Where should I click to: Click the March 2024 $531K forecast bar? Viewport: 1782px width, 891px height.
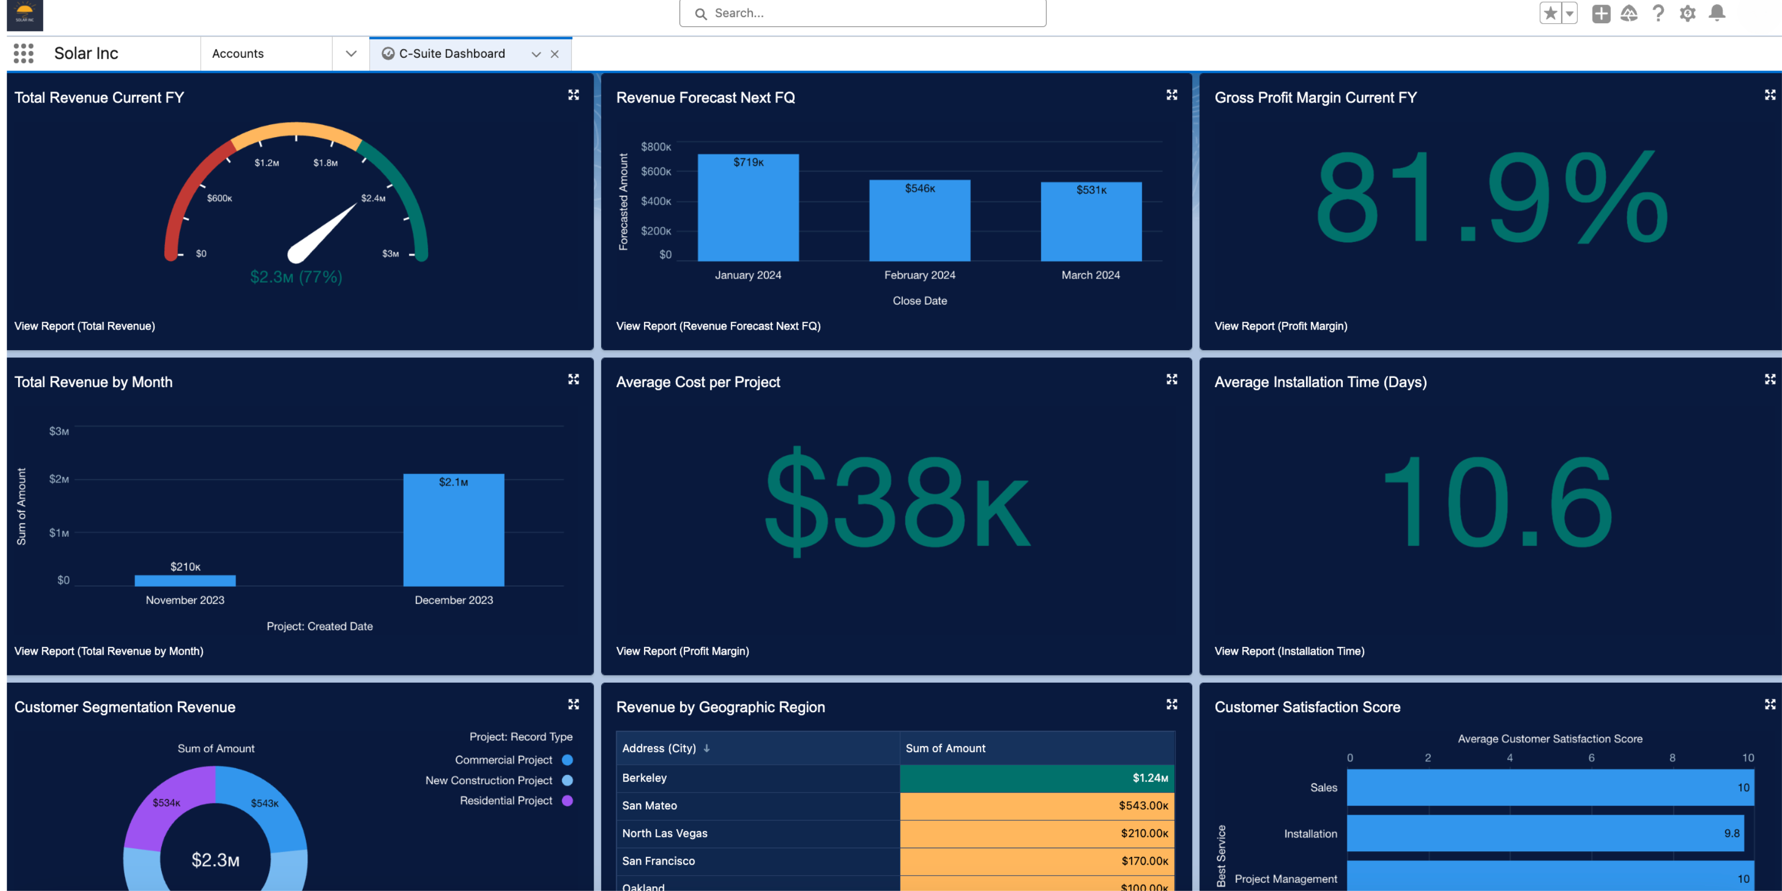[x=1091, y=221]
